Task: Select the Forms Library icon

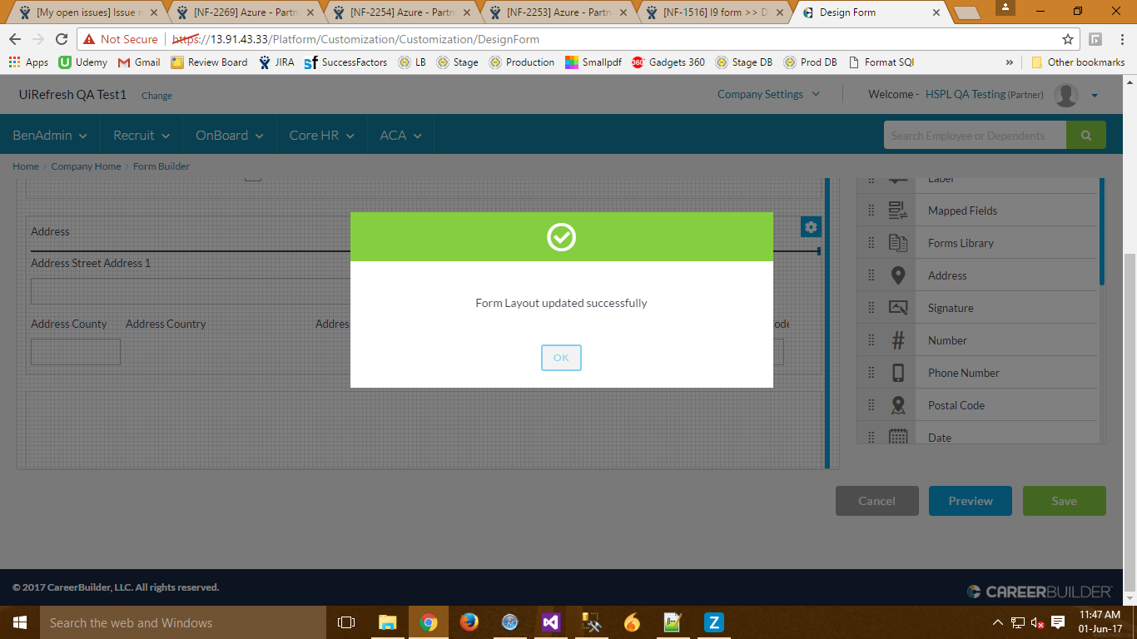Action: 897,243
